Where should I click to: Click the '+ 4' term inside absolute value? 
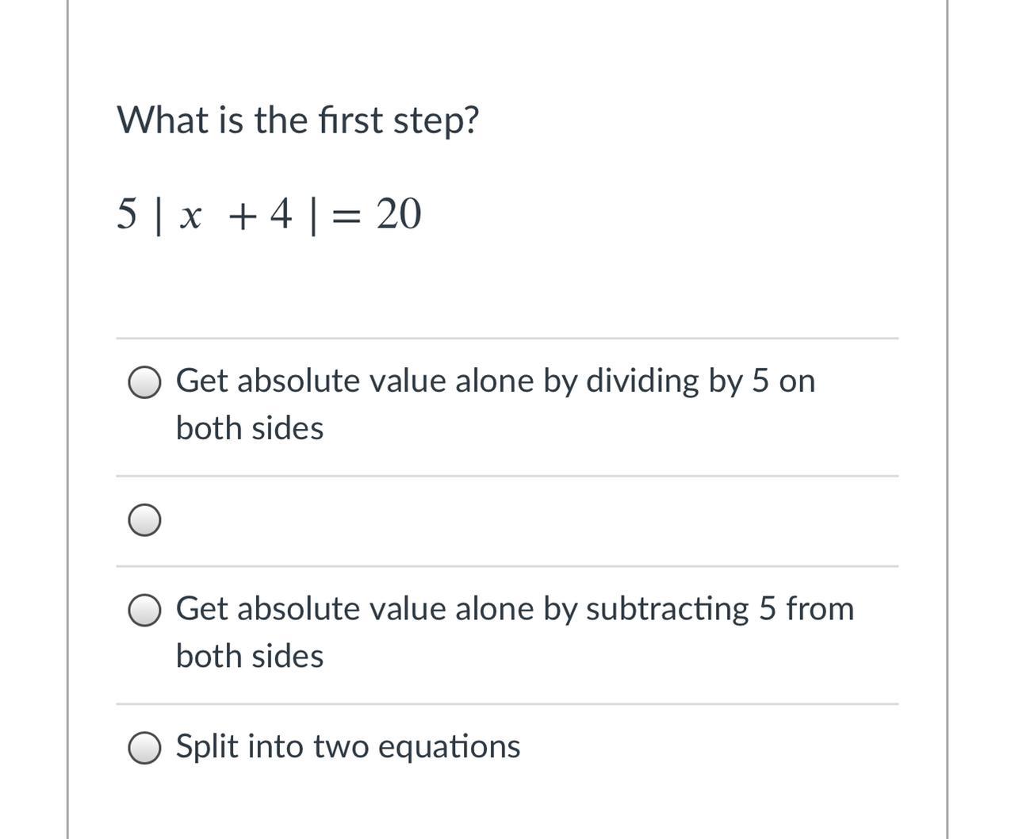pyautogui.click(x=260, y=214)
